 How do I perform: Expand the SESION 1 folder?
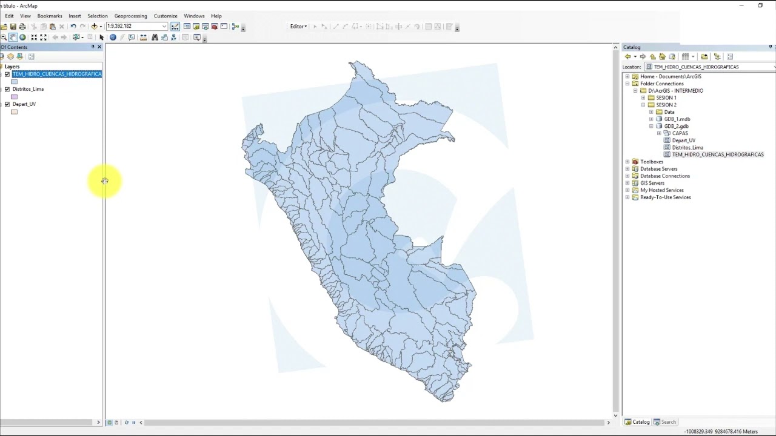[x=643, y=97]
